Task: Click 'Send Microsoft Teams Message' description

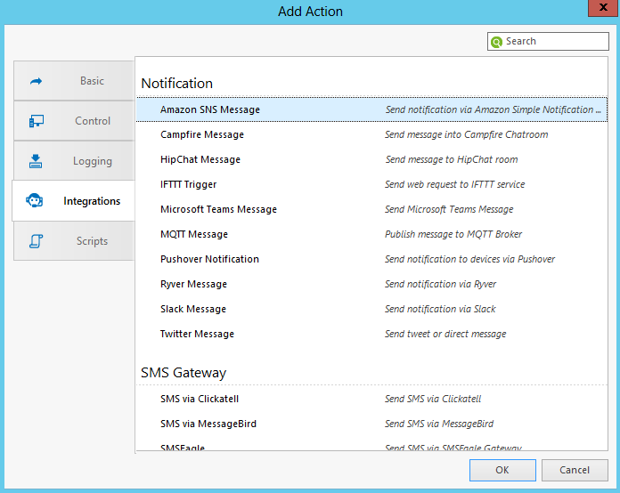Action: (449, 209)
